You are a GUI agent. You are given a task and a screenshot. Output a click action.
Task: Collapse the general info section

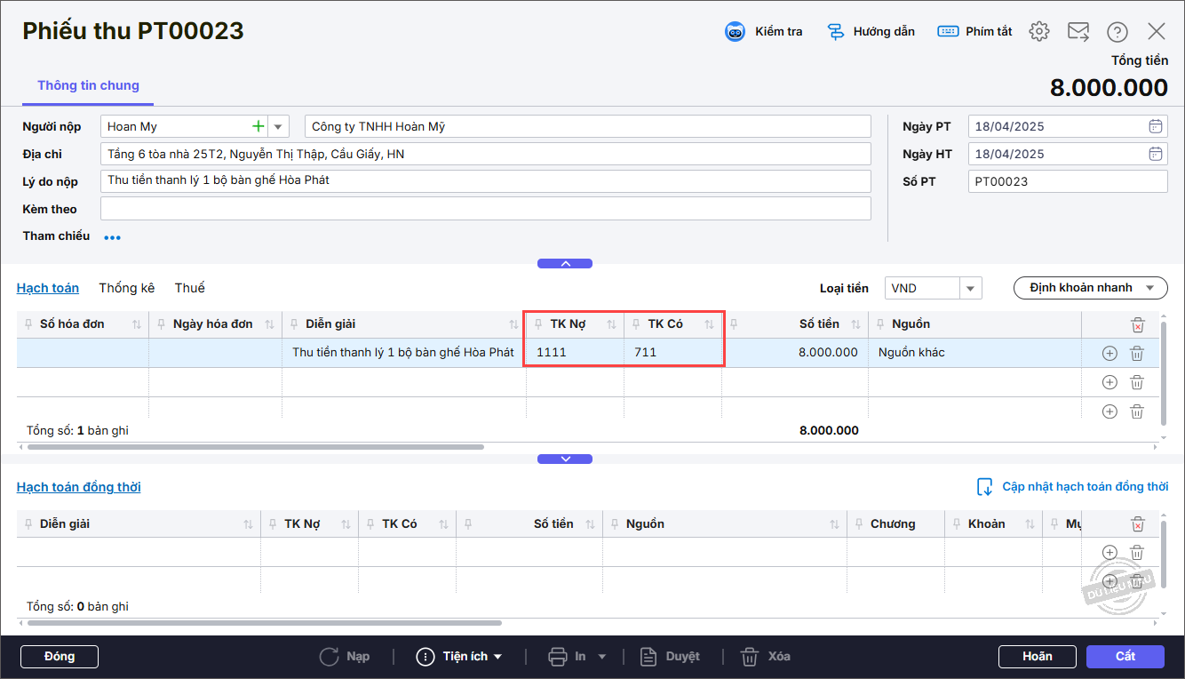tap(564, 263)
